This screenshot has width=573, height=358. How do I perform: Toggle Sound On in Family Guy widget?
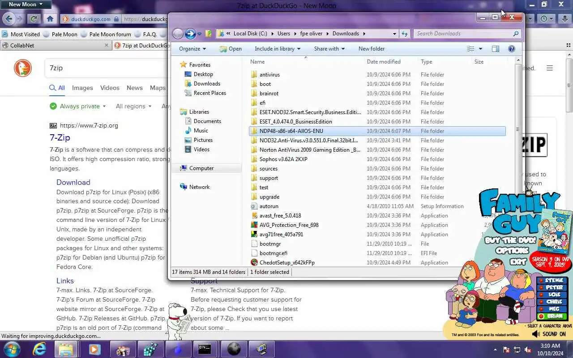[549, 334]
